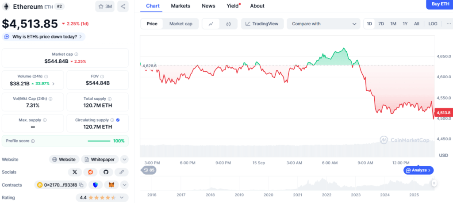Click the #2 rank badge
Image resolution: width=453 pixels, height=203 pixels.
pyautogui.click(x=59, y=6)
